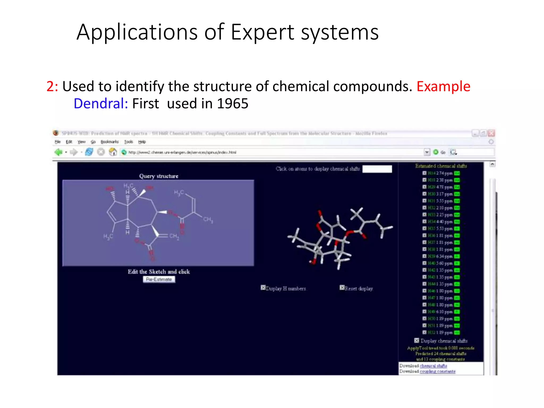Open the Edit menu
544x408 pixels.
[x=69, y=142]
